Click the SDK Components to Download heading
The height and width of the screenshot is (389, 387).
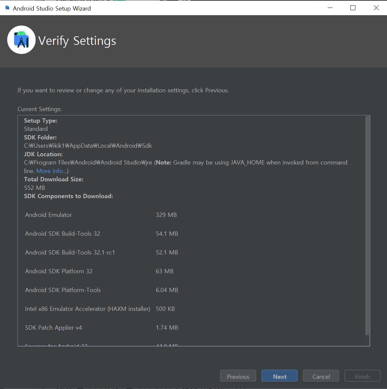69,196
